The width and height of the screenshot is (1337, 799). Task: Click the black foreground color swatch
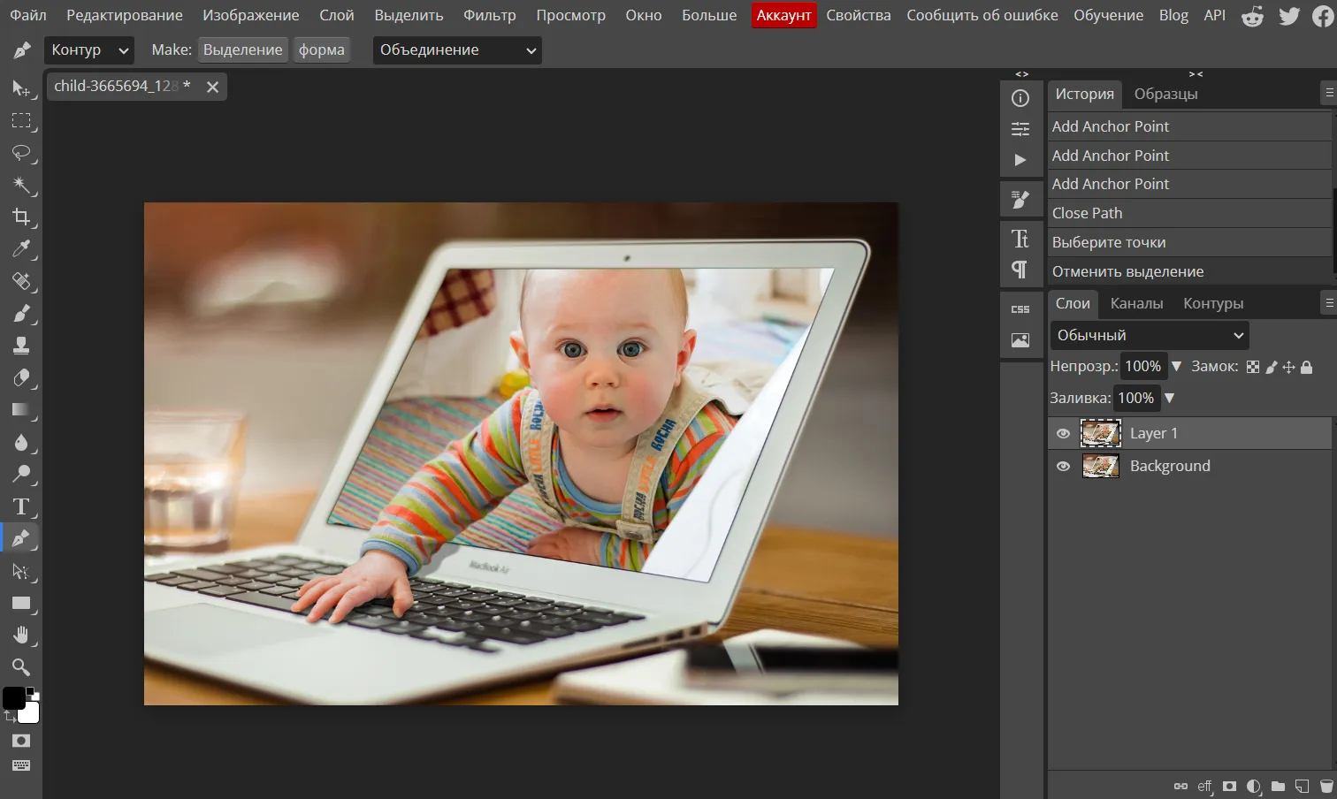13,697
